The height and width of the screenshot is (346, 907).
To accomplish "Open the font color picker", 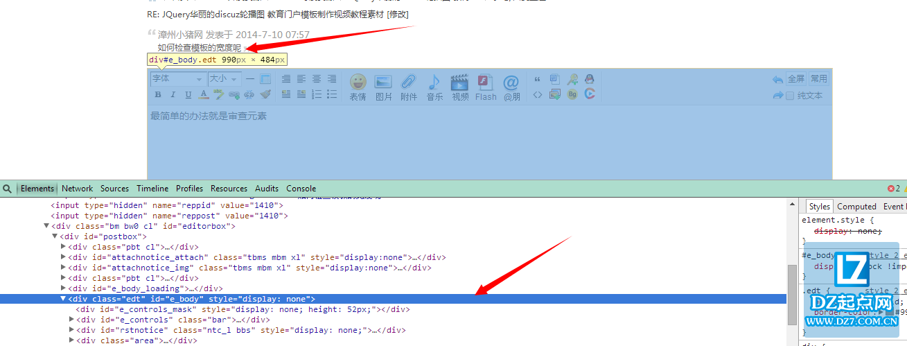I will pyautogui.click(x=204, y=94).
